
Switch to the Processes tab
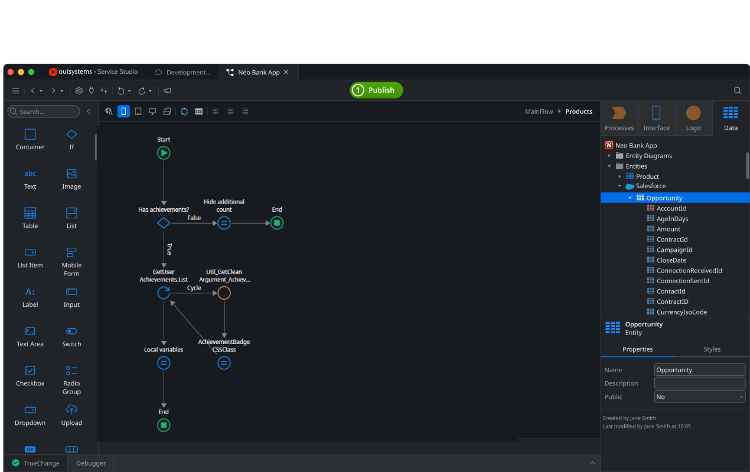click(x=619, y=118)
